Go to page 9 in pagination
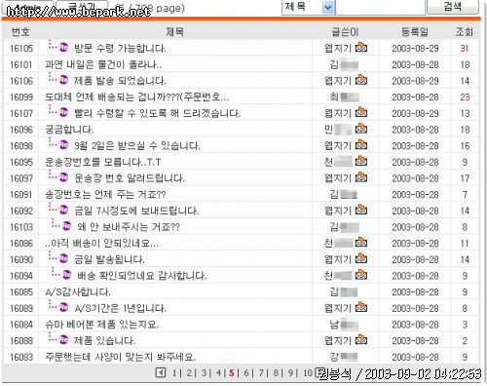The width and height of the screenshot is (487, 386). [x=290, y=373]
